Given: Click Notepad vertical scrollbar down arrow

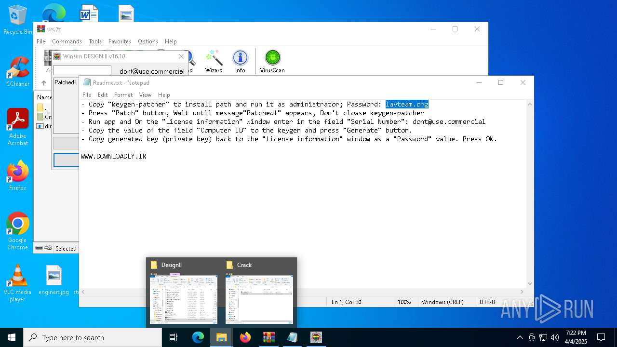Looking at the screenshot, I should coord(530,284).
